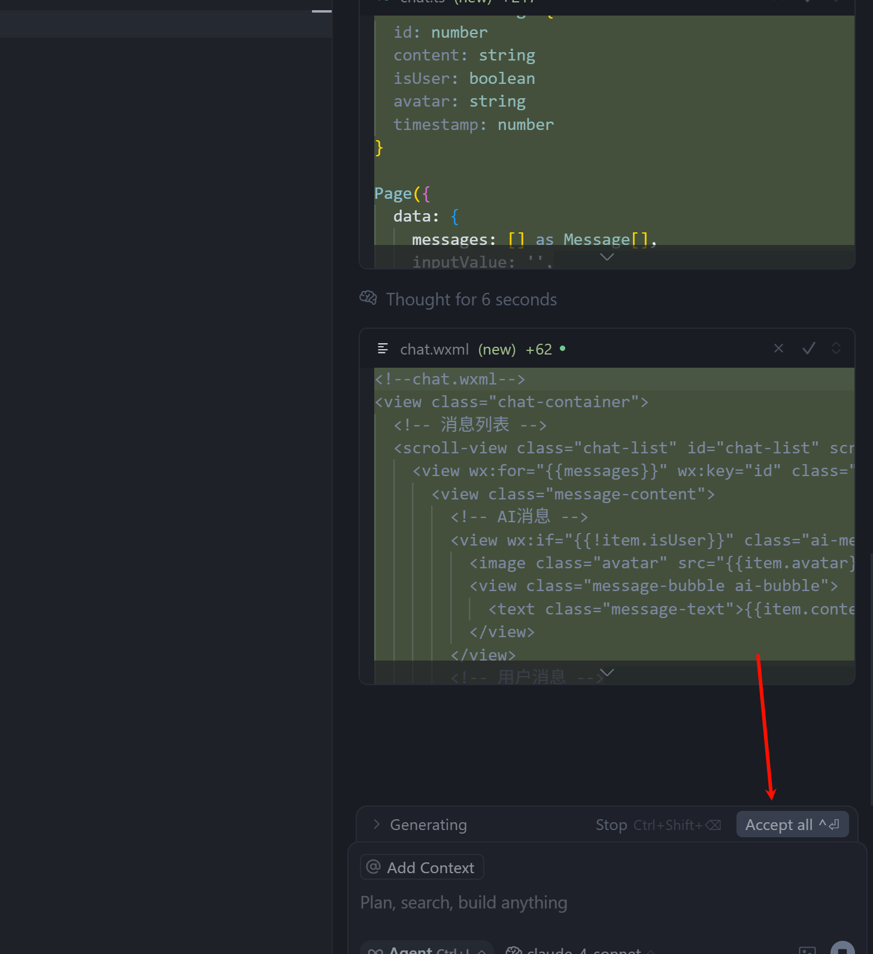Click the attach image icon
The width and height of the screenshot is (873, 954).
[807, 950]
